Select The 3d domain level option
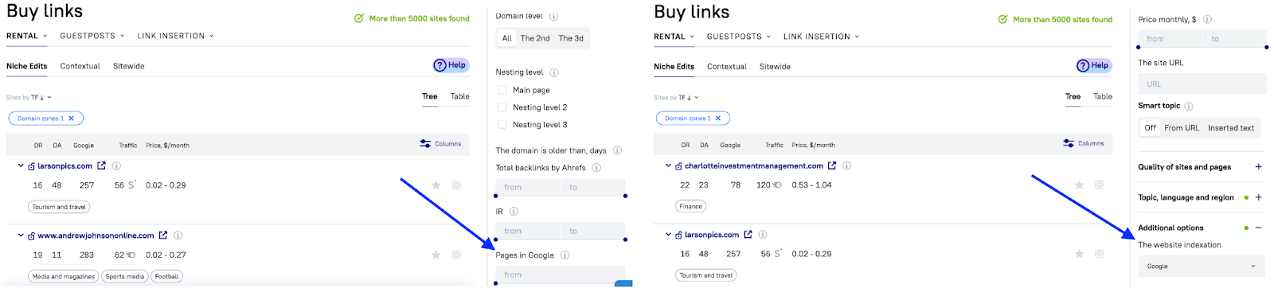Viewport: 1274px width, 288px height. coord(571,38)
